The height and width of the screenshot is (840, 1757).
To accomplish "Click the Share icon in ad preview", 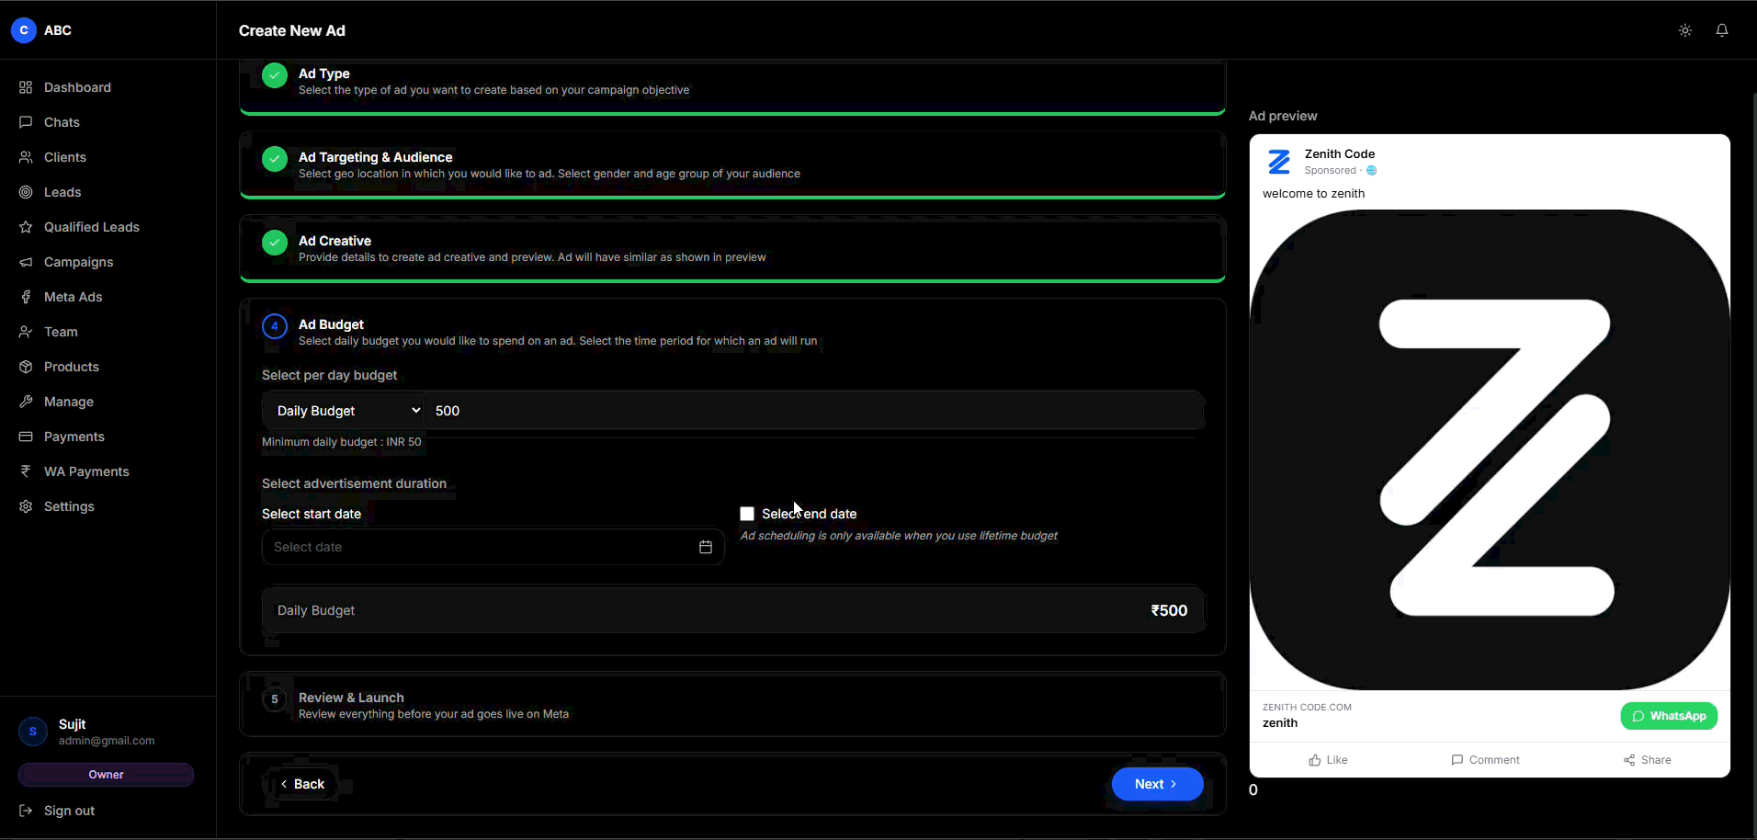I will (1629, 760).
